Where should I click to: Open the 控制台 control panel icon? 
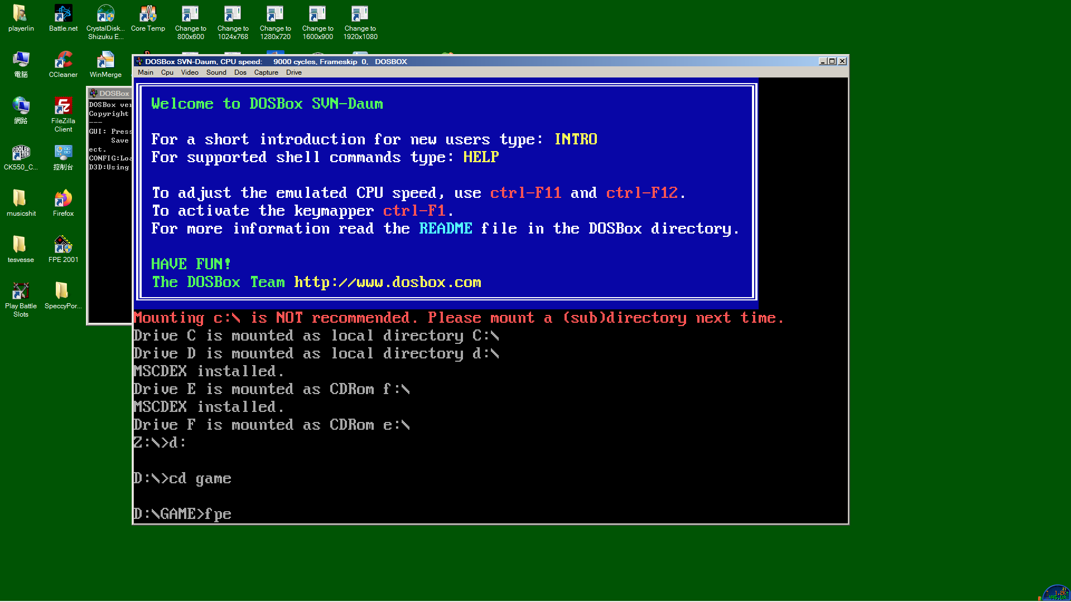click(x=62, y=151)
